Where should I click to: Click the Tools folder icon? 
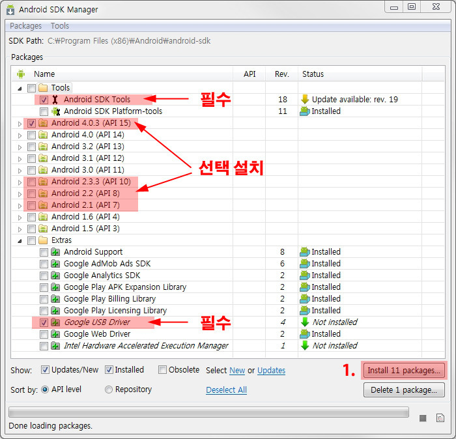(43, 88)
